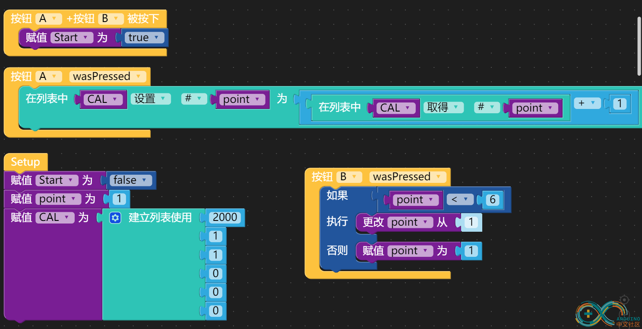Open point dropdown before 为 in list-set block
Screen dimensions: 642x329
(x=242, y=99)
